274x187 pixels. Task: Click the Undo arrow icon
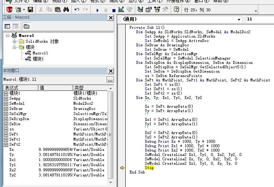77,9
